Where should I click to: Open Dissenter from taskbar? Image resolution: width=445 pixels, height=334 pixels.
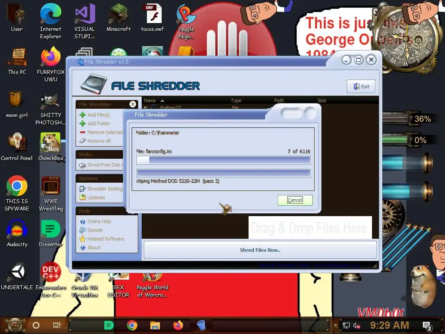[109, 325]
